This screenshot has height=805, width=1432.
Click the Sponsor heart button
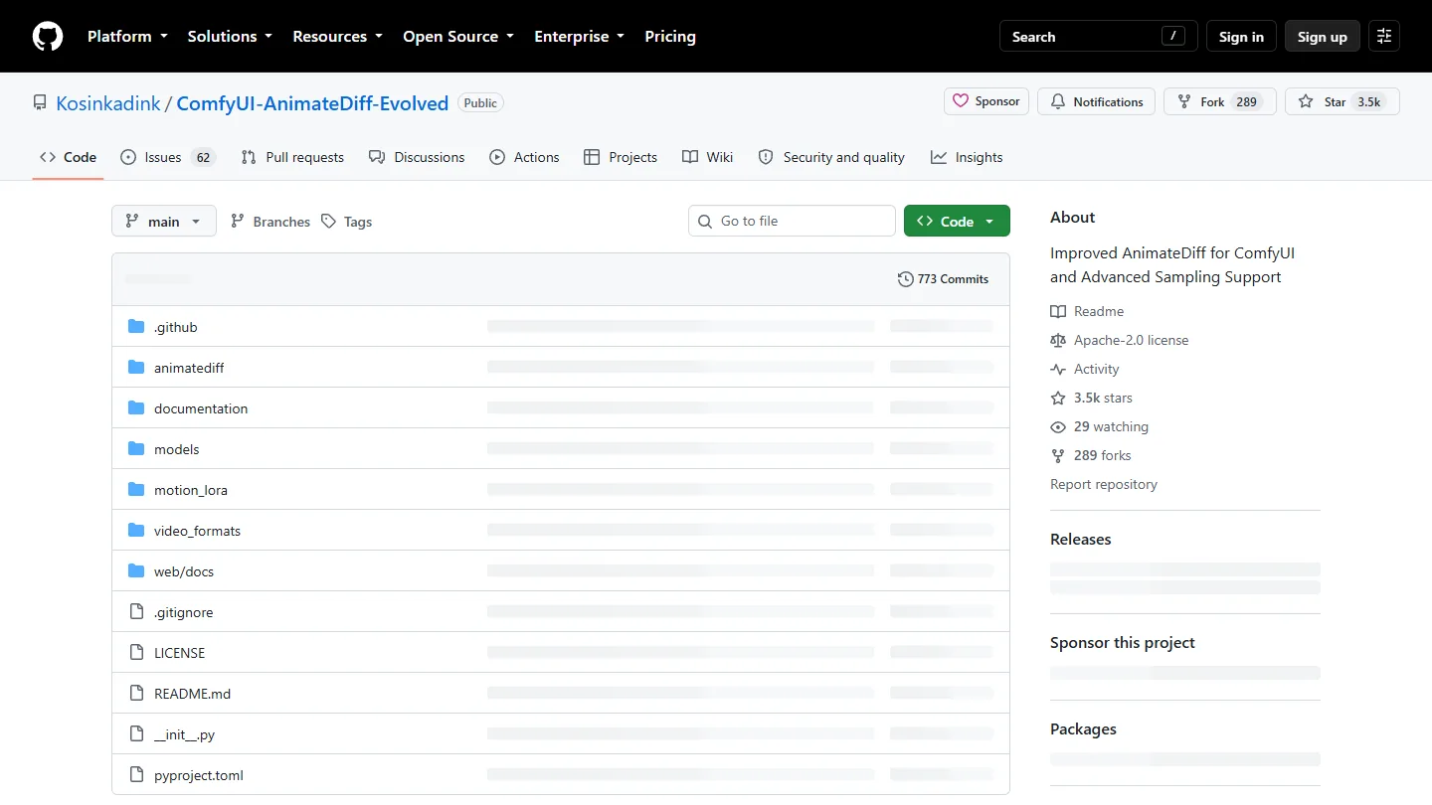(986, 101)
